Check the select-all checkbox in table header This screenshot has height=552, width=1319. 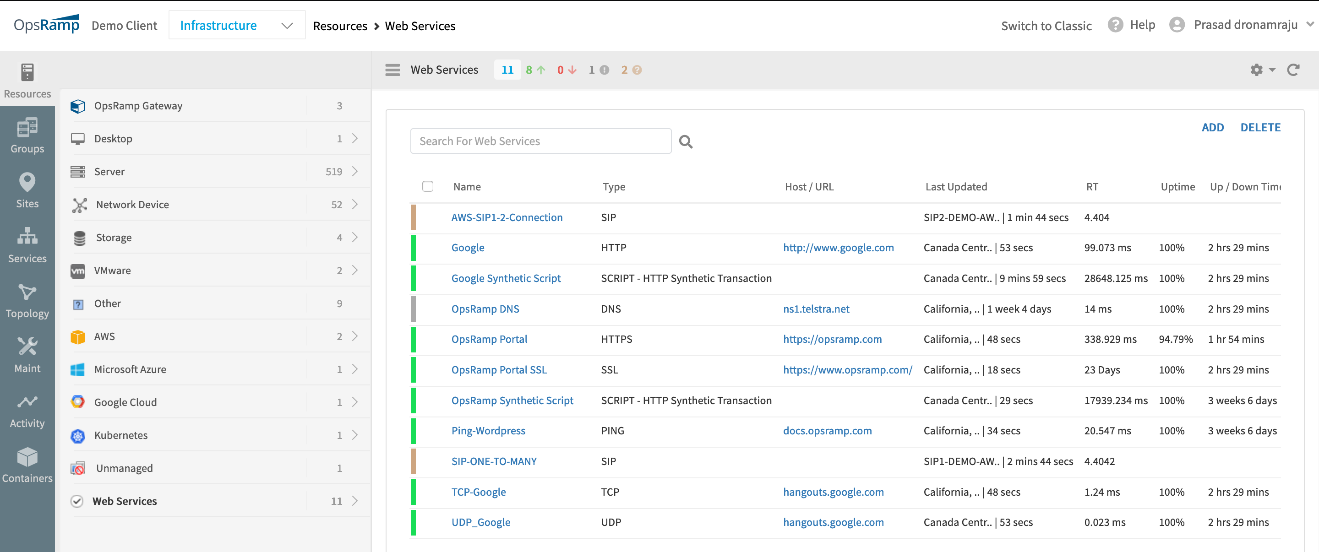click(428, 186)
